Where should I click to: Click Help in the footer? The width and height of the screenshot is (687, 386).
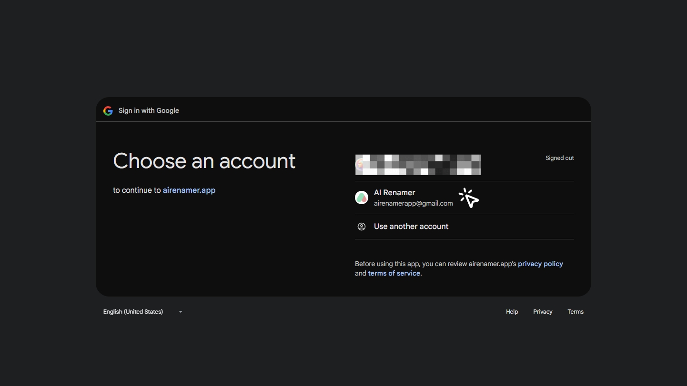coord(512,312)
